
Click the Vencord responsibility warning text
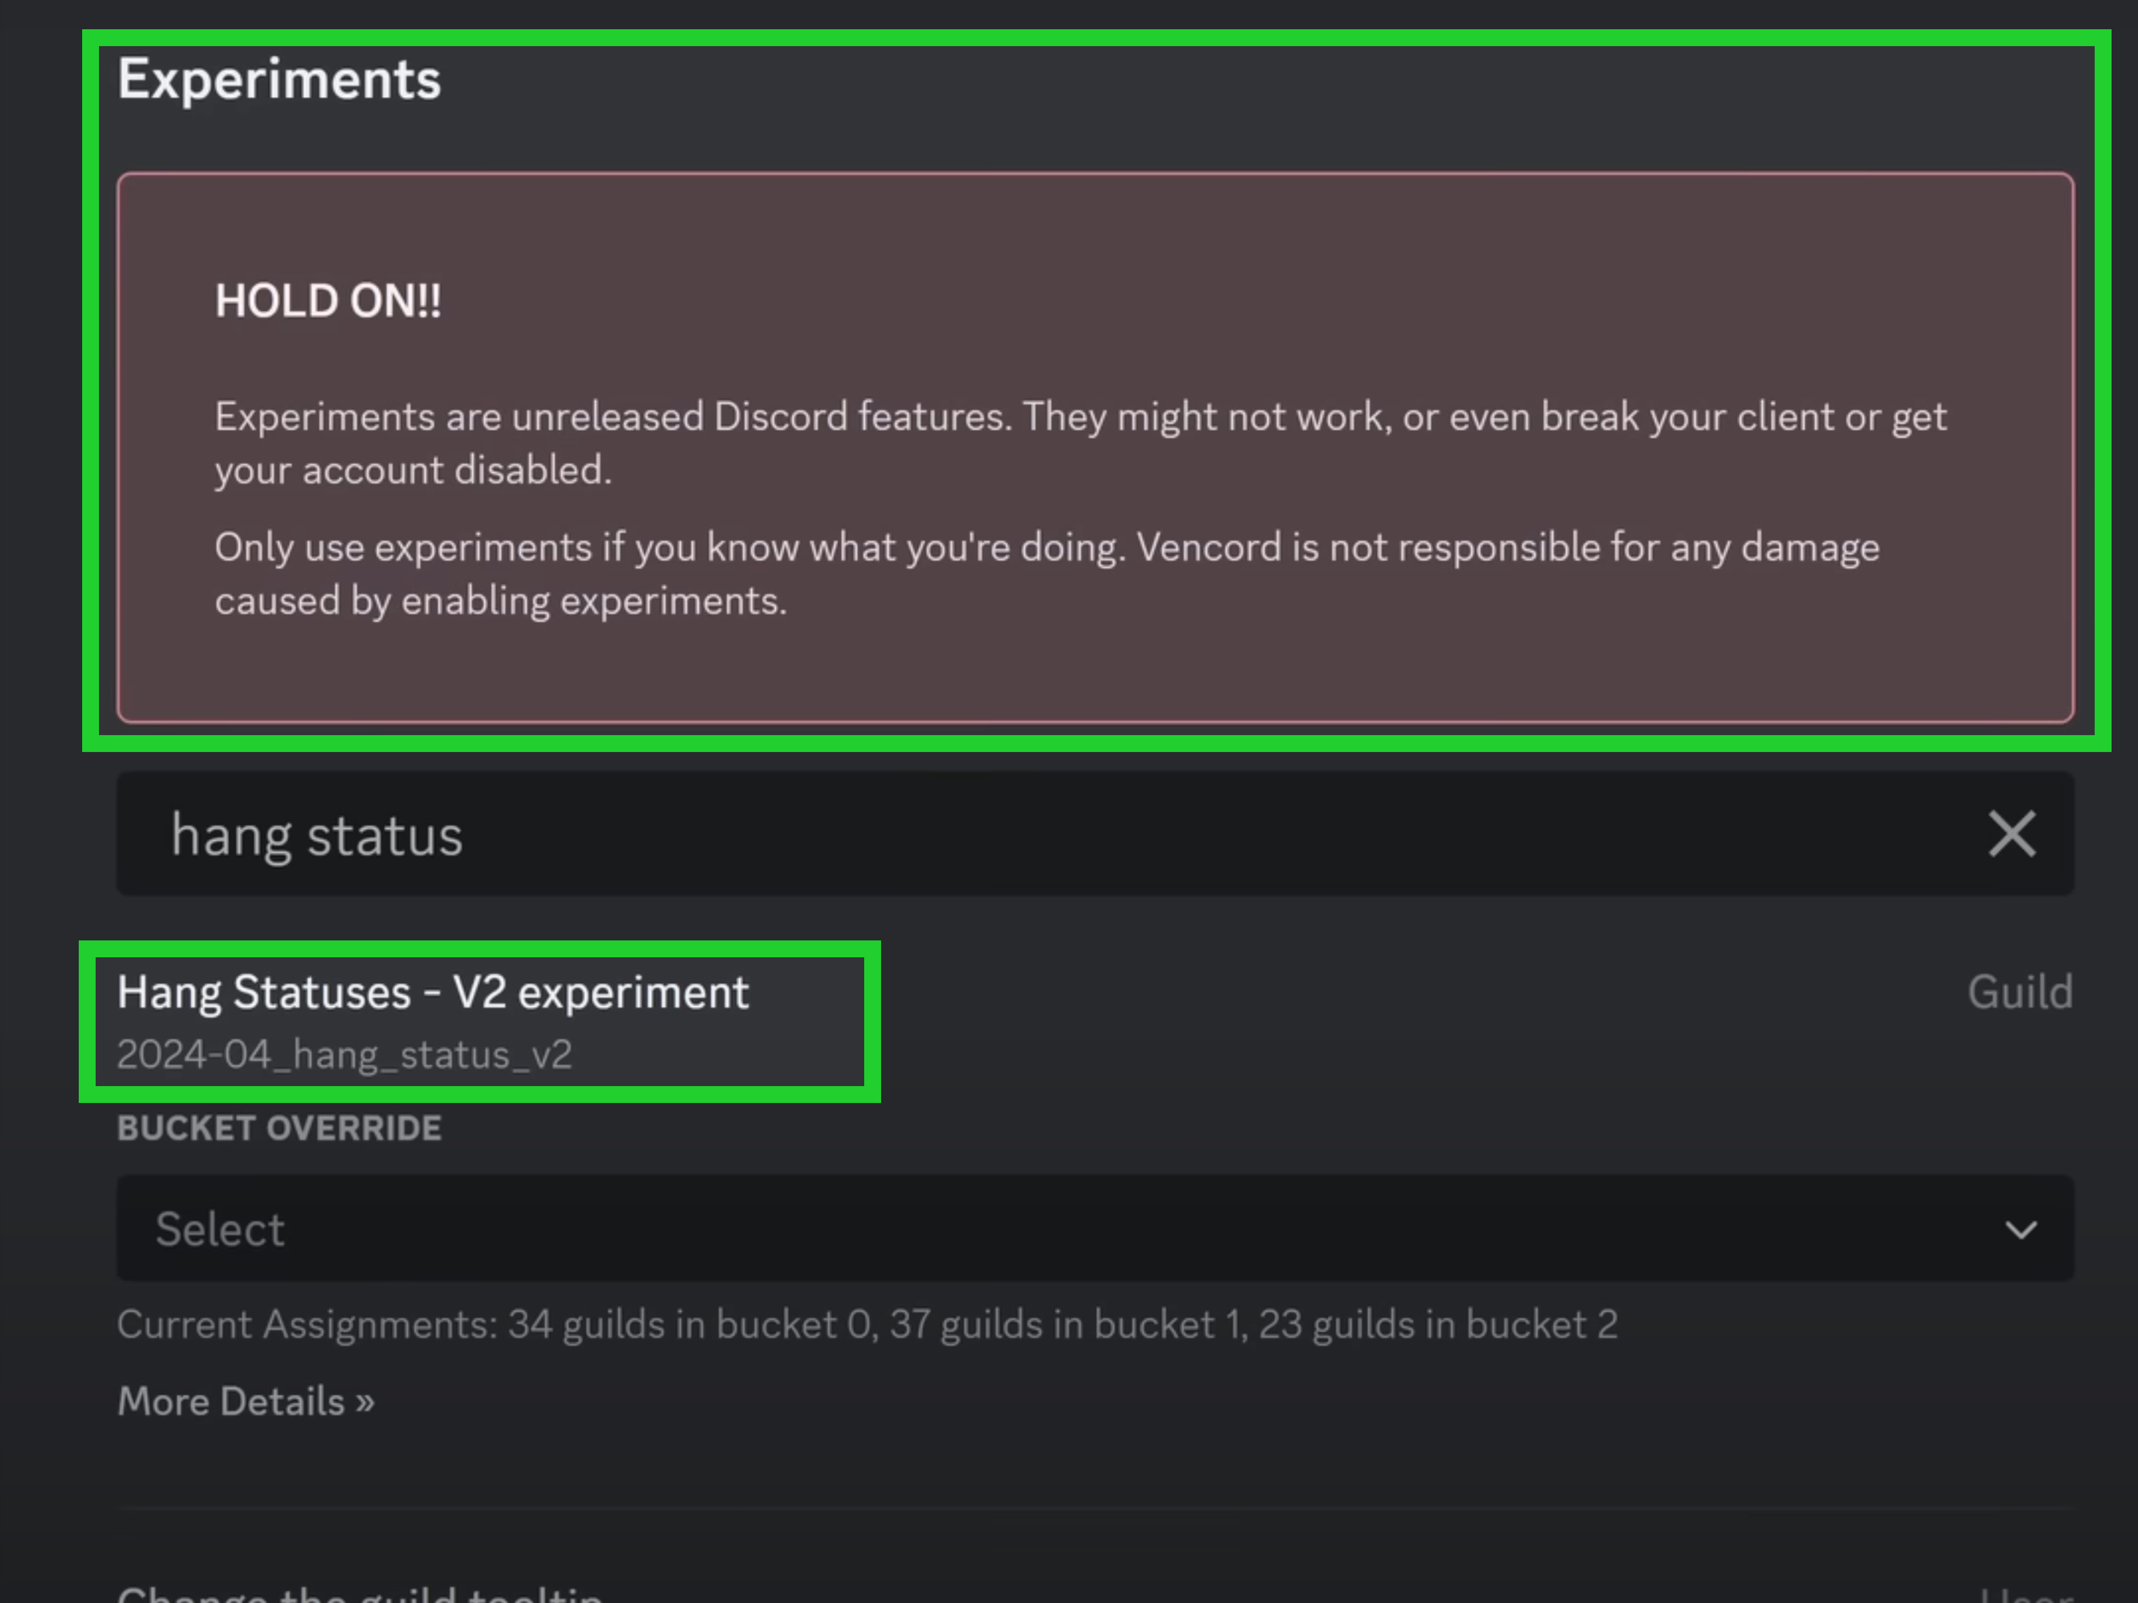tap(1046, 573)
